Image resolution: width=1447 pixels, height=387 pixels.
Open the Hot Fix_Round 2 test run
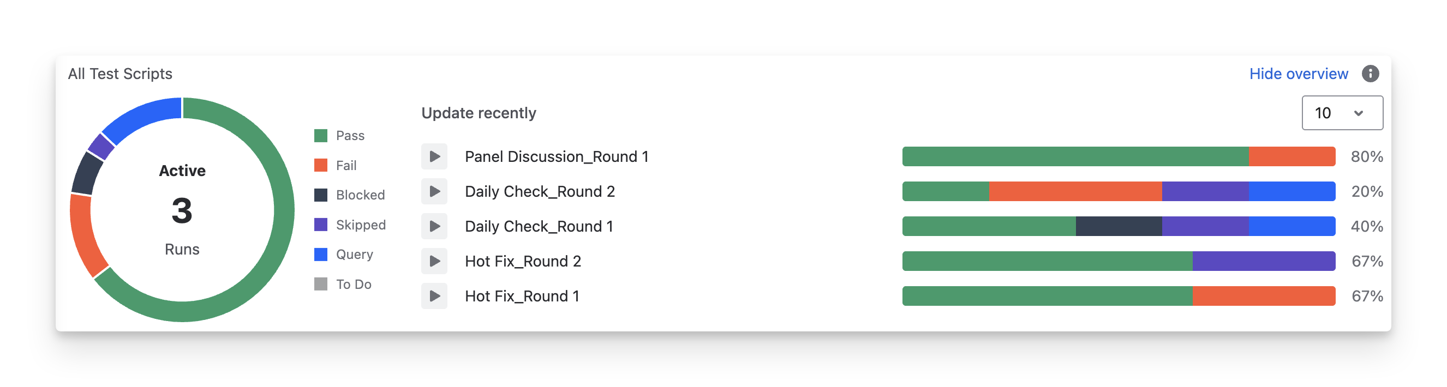tap(522, 262)
